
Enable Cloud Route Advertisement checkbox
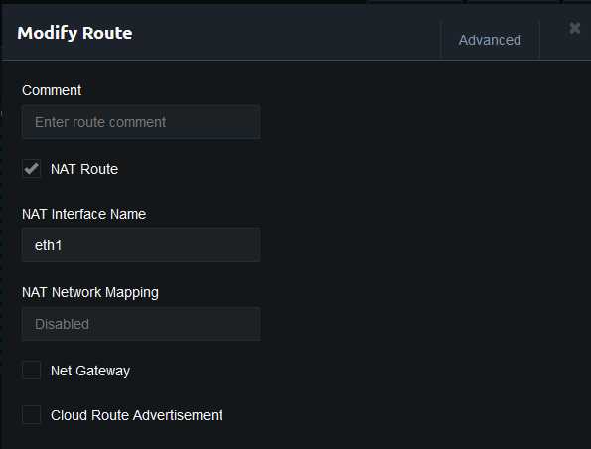(x=31, y=414)
